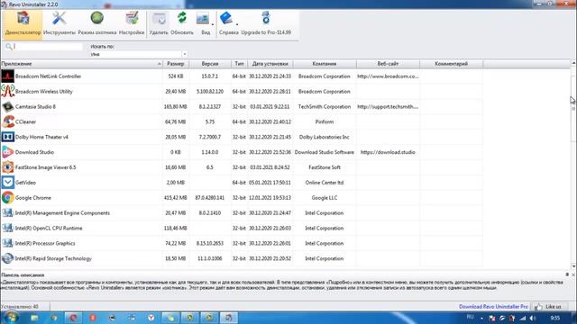Click the RU language indicator
Screen dimensions: 577x324
coord(471,317)
